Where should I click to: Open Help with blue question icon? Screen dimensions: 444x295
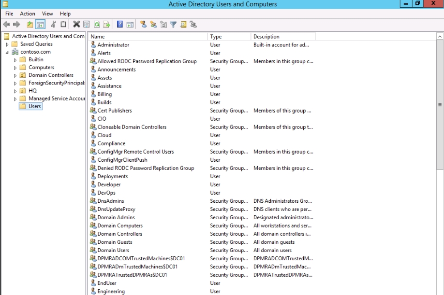pos(120,25)
